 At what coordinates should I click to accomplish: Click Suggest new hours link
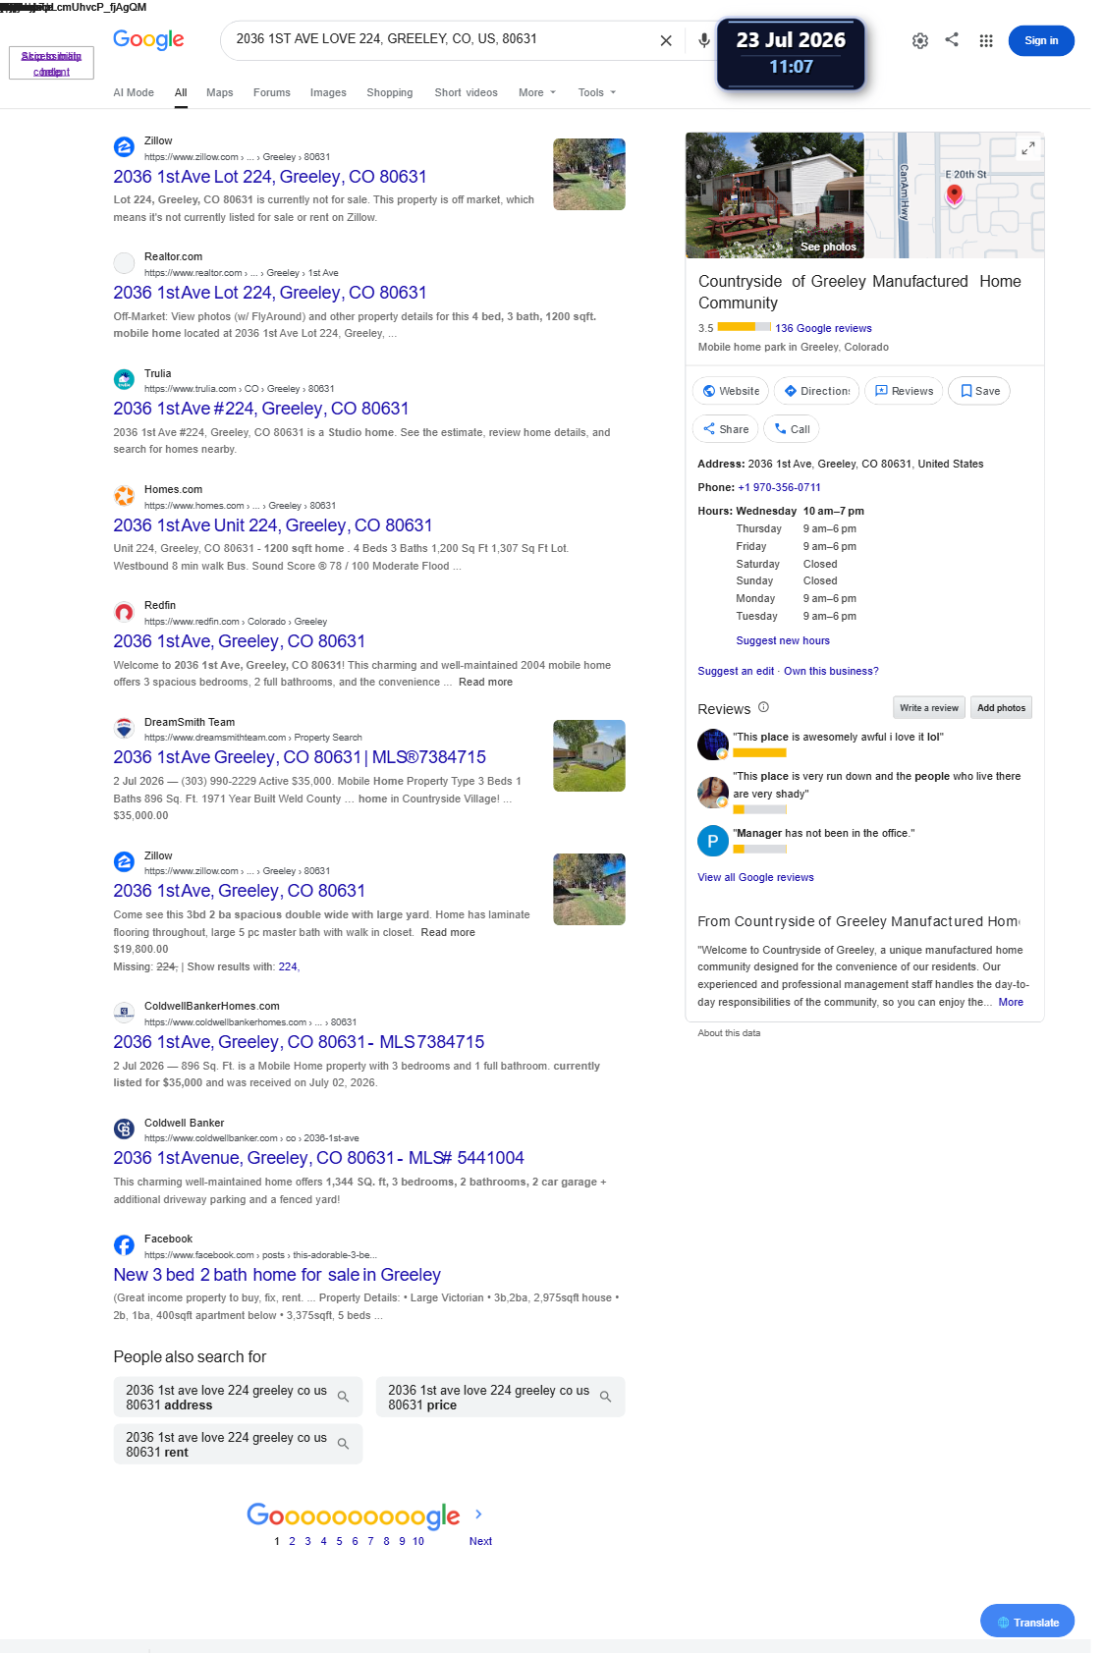783,640
